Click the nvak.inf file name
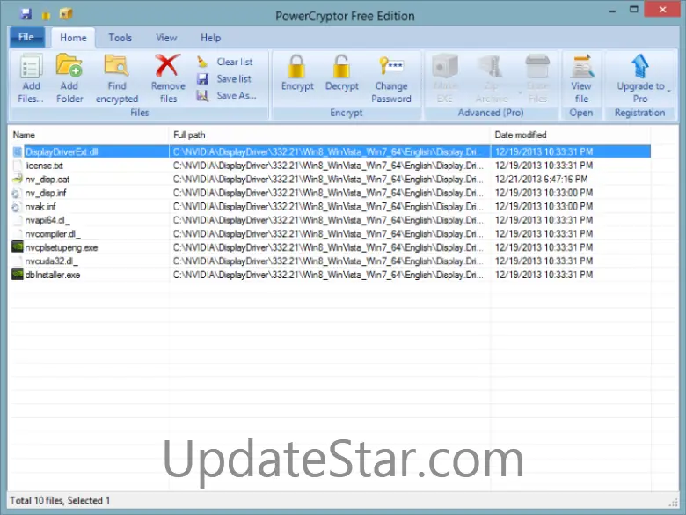 [40, 207]
